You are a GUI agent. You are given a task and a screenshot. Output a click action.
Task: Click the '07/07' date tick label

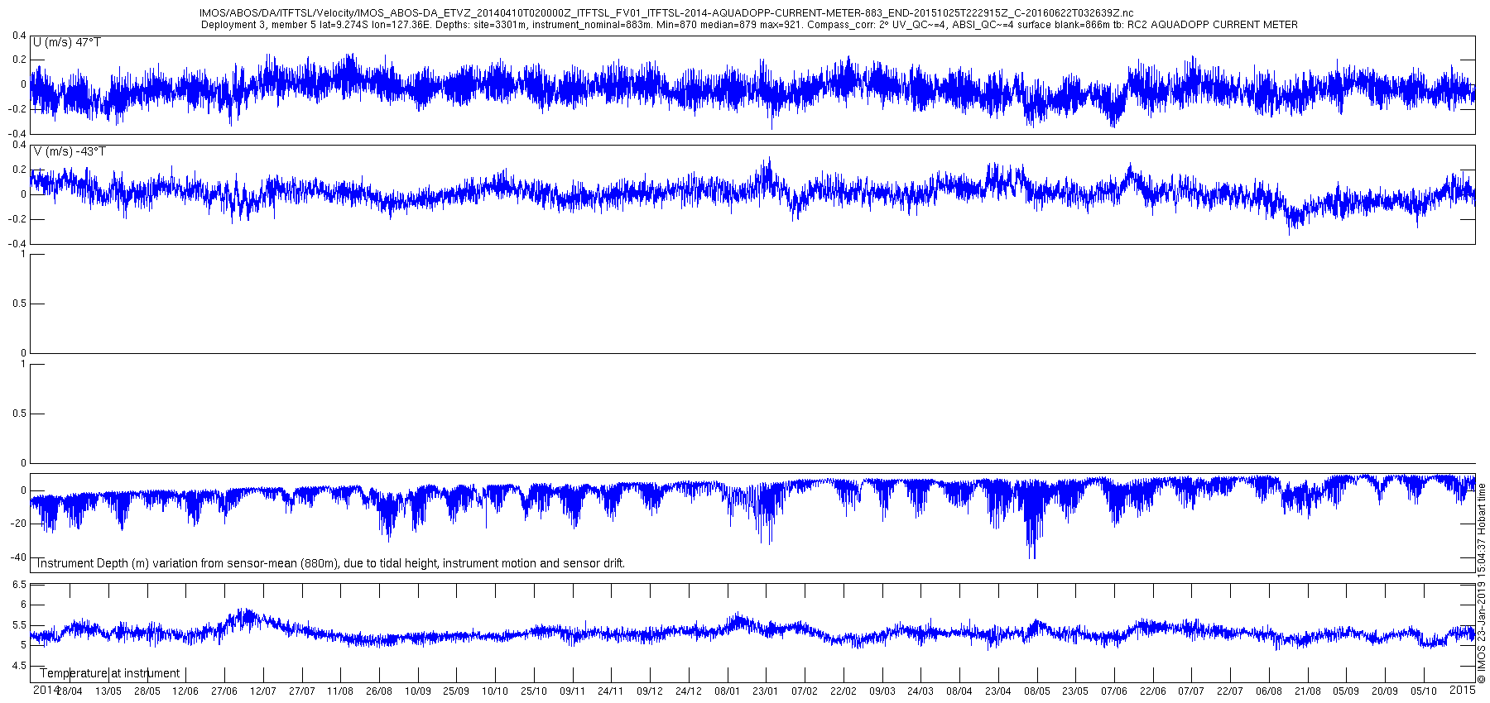pos(1191,691)
